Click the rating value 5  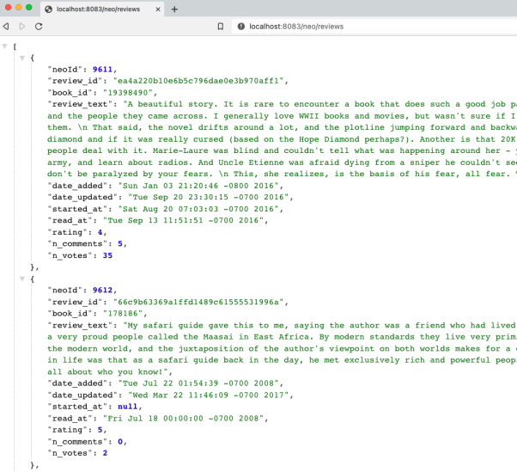(100, 430)
